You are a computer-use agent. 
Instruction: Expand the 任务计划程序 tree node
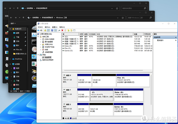tap(41, 39)
